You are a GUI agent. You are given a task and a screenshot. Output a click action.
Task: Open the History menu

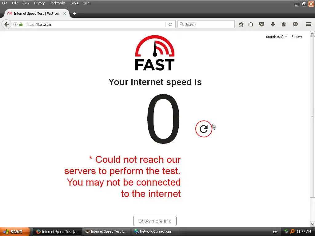(39, 3)
